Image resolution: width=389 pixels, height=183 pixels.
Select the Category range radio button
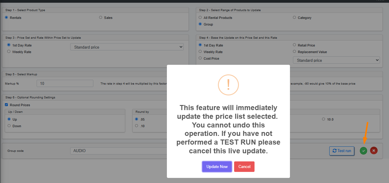point(294,18)
